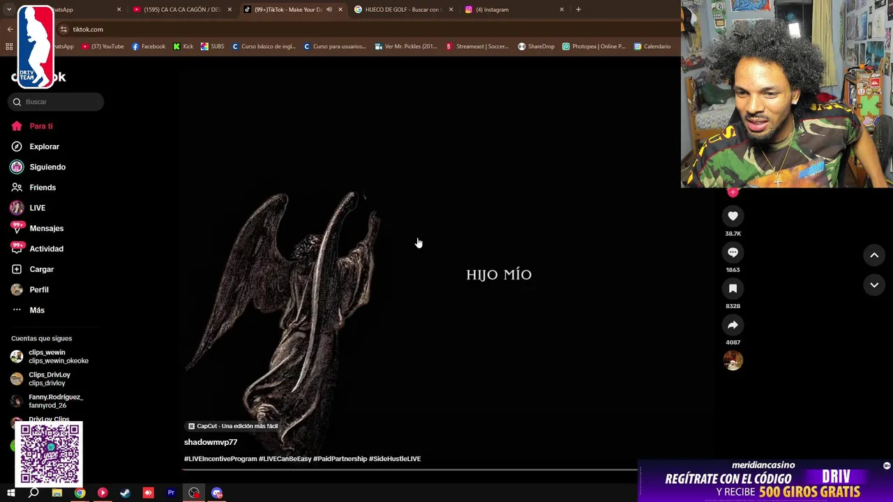
Task: Switch to the HUECO DE GOLF Google tab
Action: tap(403, 10)
